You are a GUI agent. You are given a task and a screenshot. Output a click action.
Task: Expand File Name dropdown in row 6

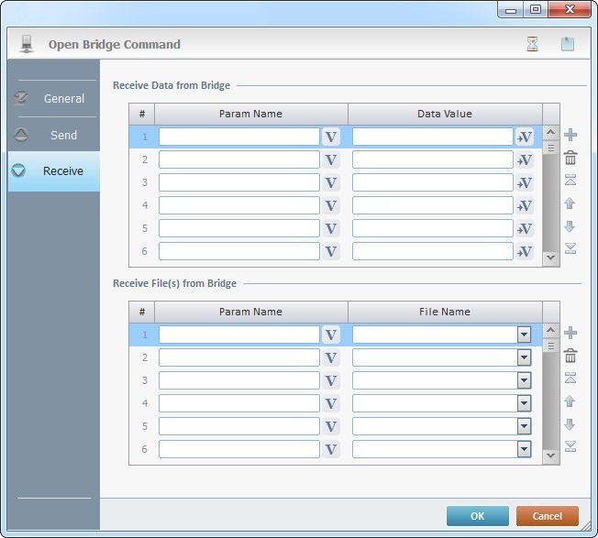click(x=524, y=449)
